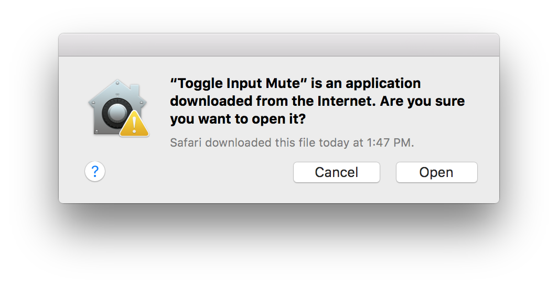558x287 pixels.
Task: Click the dialog title bar
Action: [x=279, y=45]
